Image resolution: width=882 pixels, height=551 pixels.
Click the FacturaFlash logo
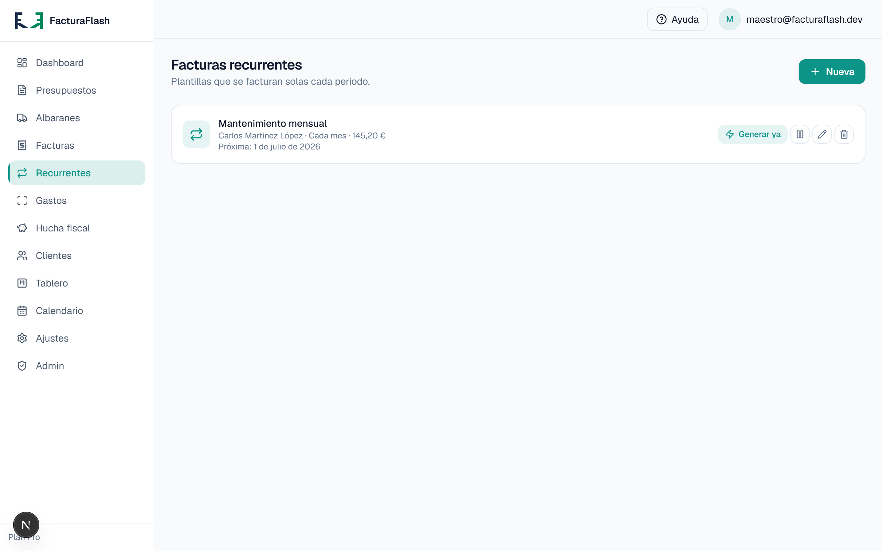29,20
